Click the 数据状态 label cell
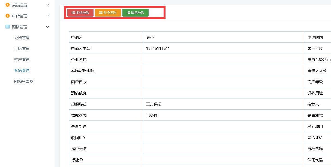Viewport: 331px width, 167px height. click(106, 115)
